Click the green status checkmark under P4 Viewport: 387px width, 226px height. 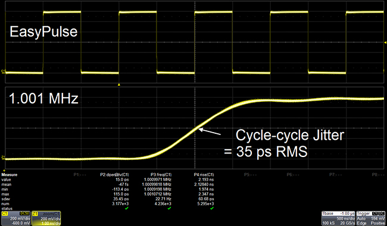click(212, 209)
